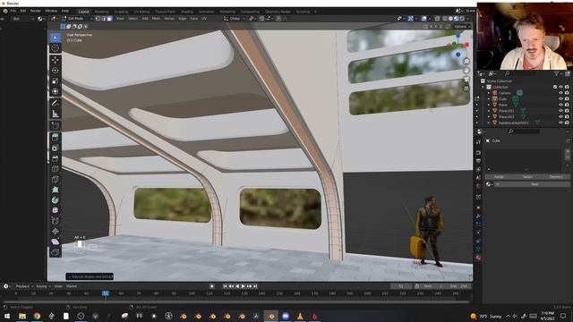Click the zoom view magnifier icon in viewport
Image resolution: width=573 pixels, height=322 pixels.
point(466,62)
